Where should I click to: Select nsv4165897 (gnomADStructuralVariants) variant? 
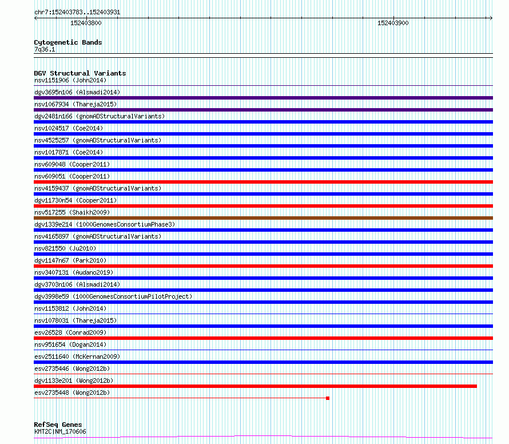(98, 236)
